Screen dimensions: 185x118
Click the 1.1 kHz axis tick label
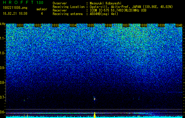point(3,38)
